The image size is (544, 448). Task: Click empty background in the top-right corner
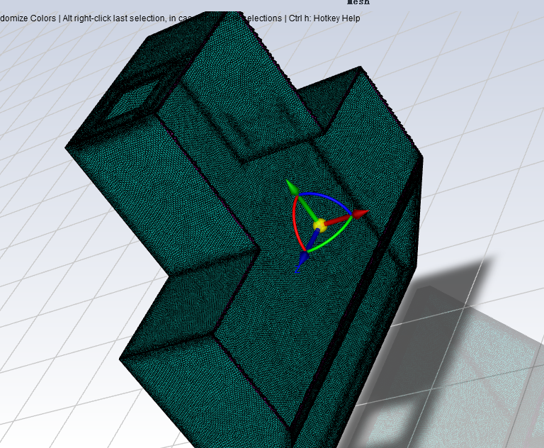(496, 57)
